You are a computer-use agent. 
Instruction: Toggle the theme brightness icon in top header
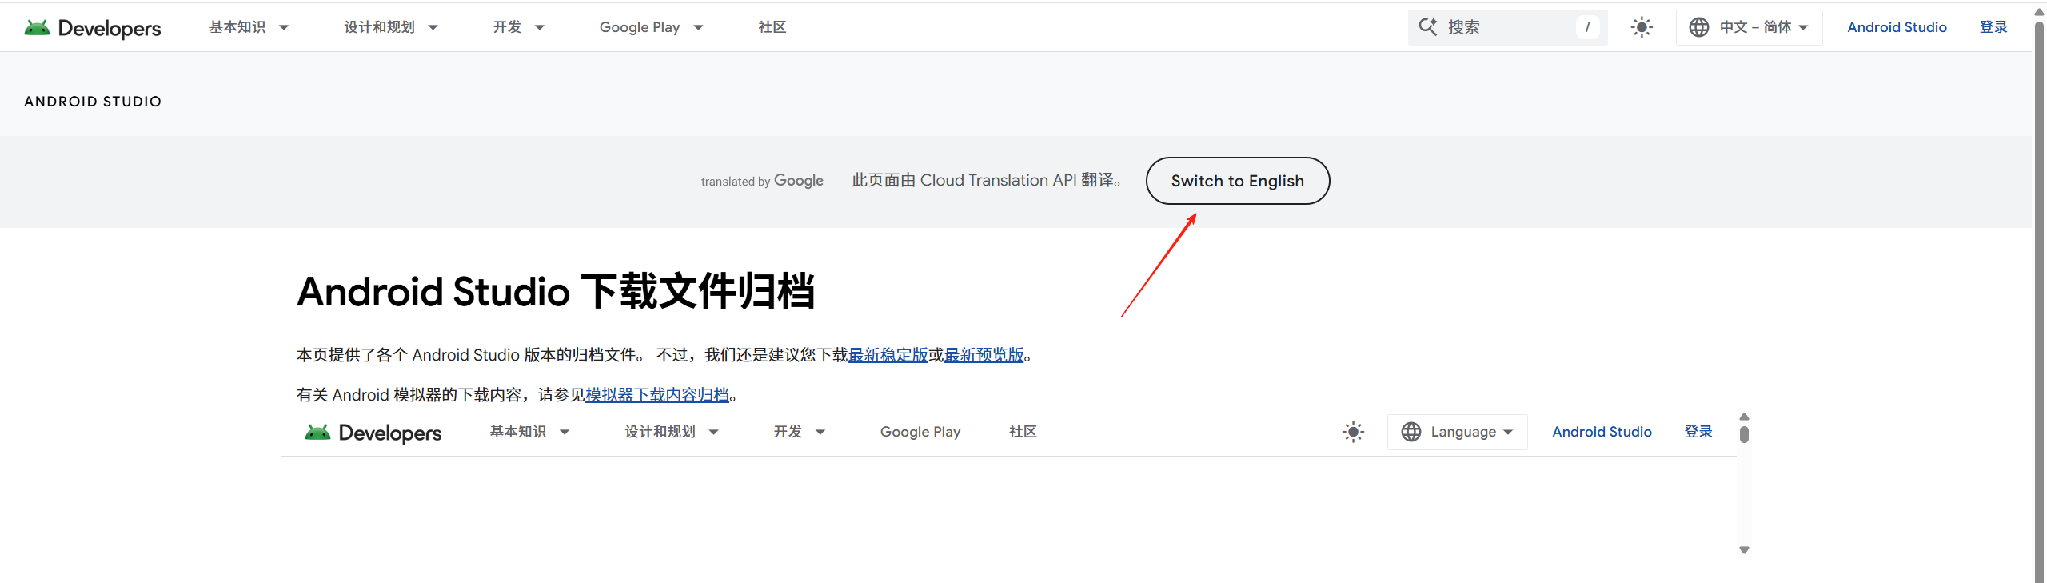pyautogui.click(x=1642, y=27)
